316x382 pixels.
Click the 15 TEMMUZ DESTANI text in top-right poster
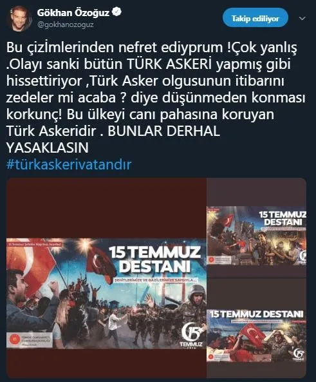[x=283, y=218]
